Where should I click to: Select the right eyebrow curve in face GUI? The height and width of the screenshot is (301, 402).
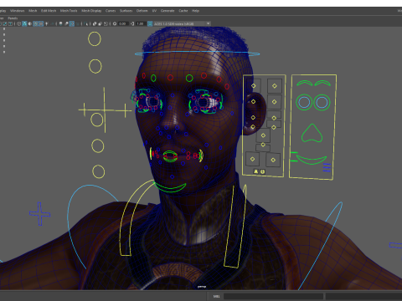tap(322, 83)
